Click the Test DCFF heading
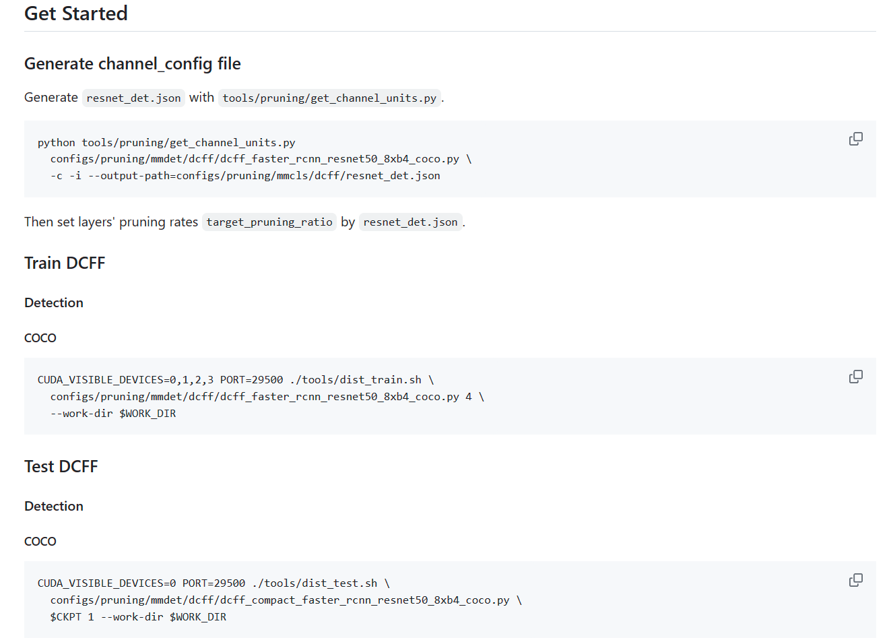 click(61, 466)
